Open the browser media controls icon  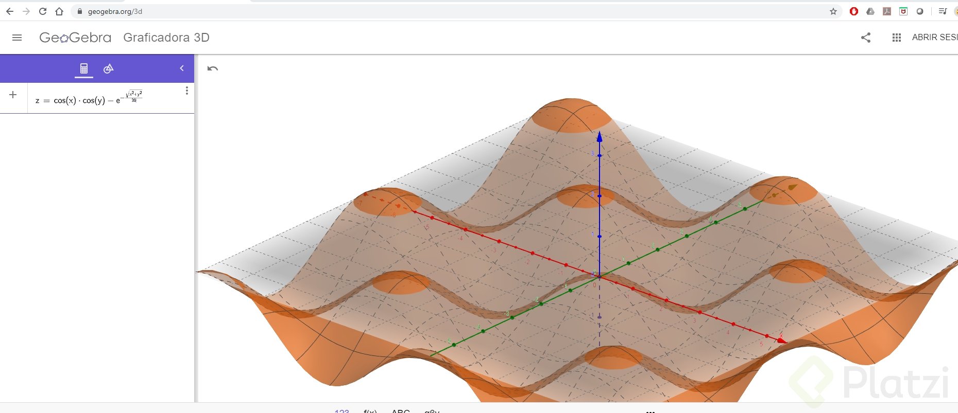pyautogui.click(x=943, y=11)
